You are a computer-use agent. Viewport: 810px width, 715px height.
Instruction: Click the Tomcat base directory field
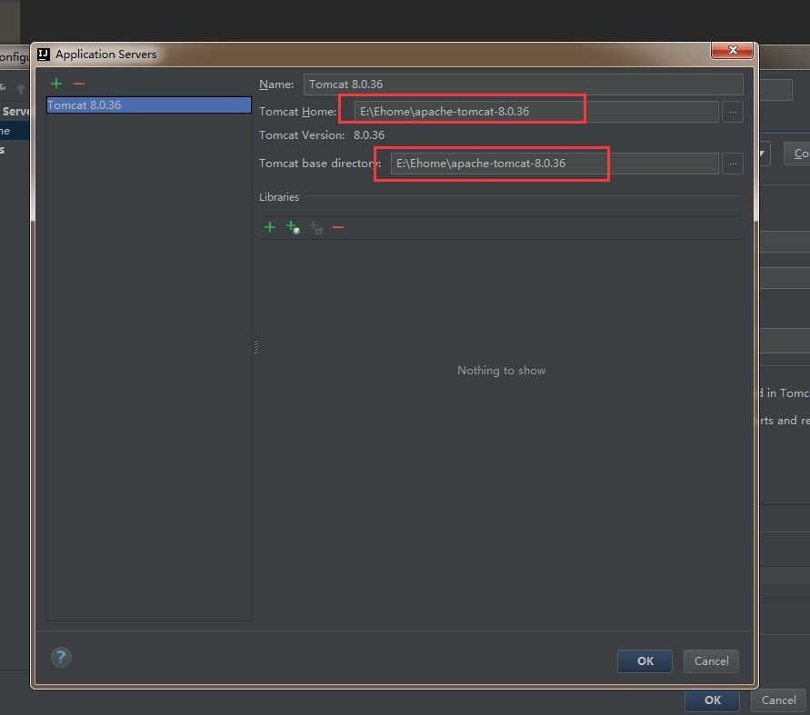pos(555,164)
